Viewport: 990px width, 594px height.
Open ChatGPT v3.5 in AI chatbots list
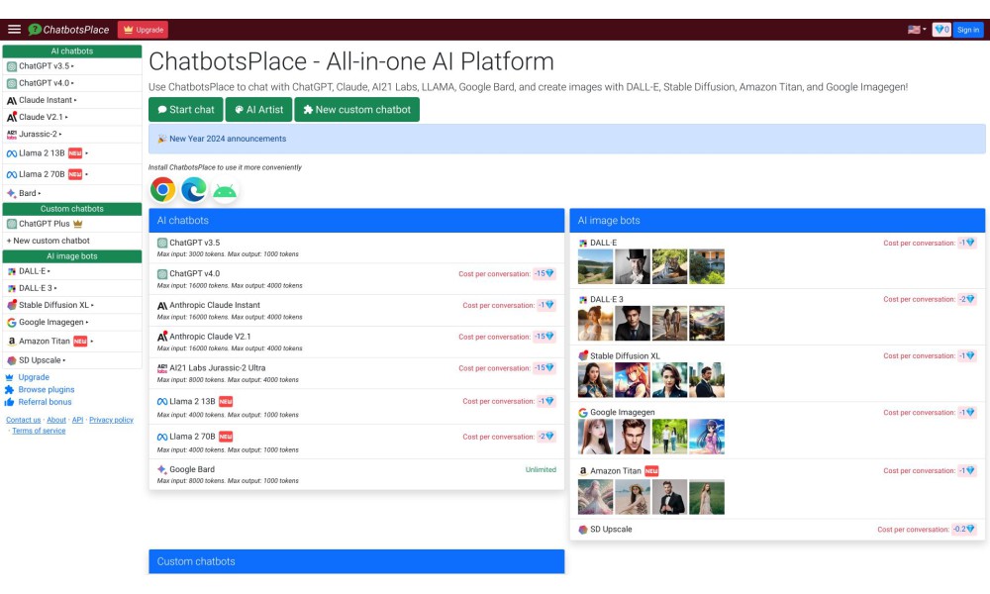click(356, 248)
